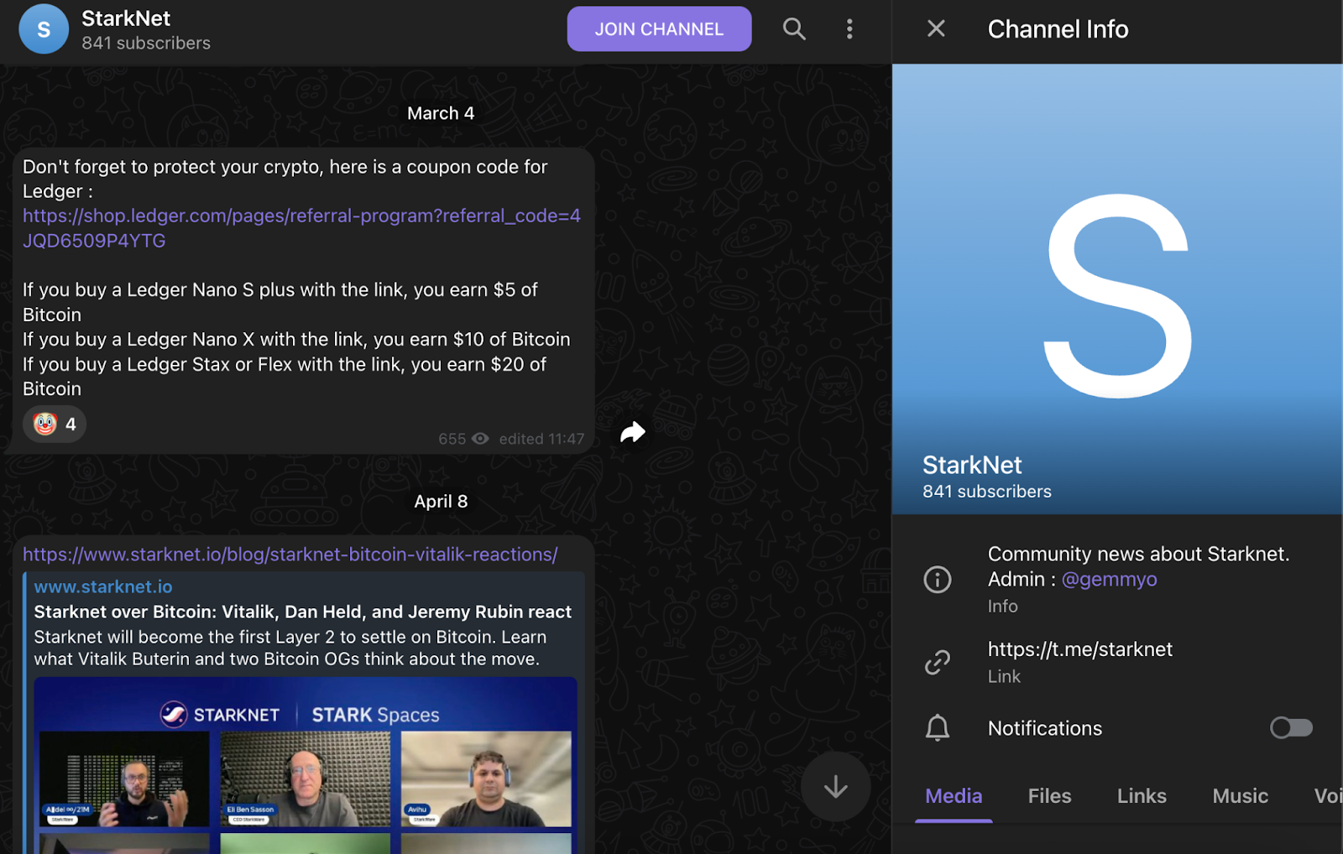Open the Ledger referral program link
This screenshot has height=854, width=1343.
pos(300,216)
